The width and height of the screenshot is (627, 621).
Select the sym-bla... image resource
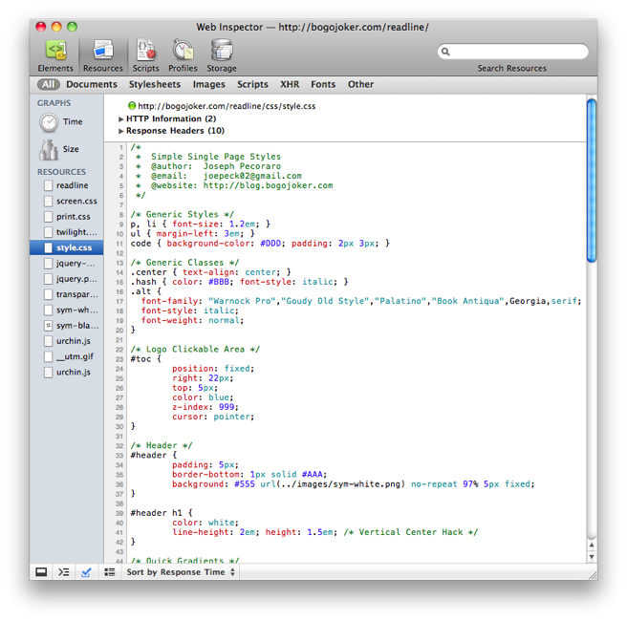coord(66,326)
